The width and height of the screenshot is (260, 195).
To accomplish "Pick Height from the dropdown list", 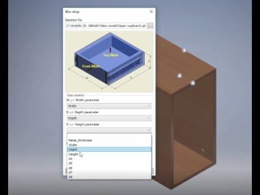I will pos(109,154).
